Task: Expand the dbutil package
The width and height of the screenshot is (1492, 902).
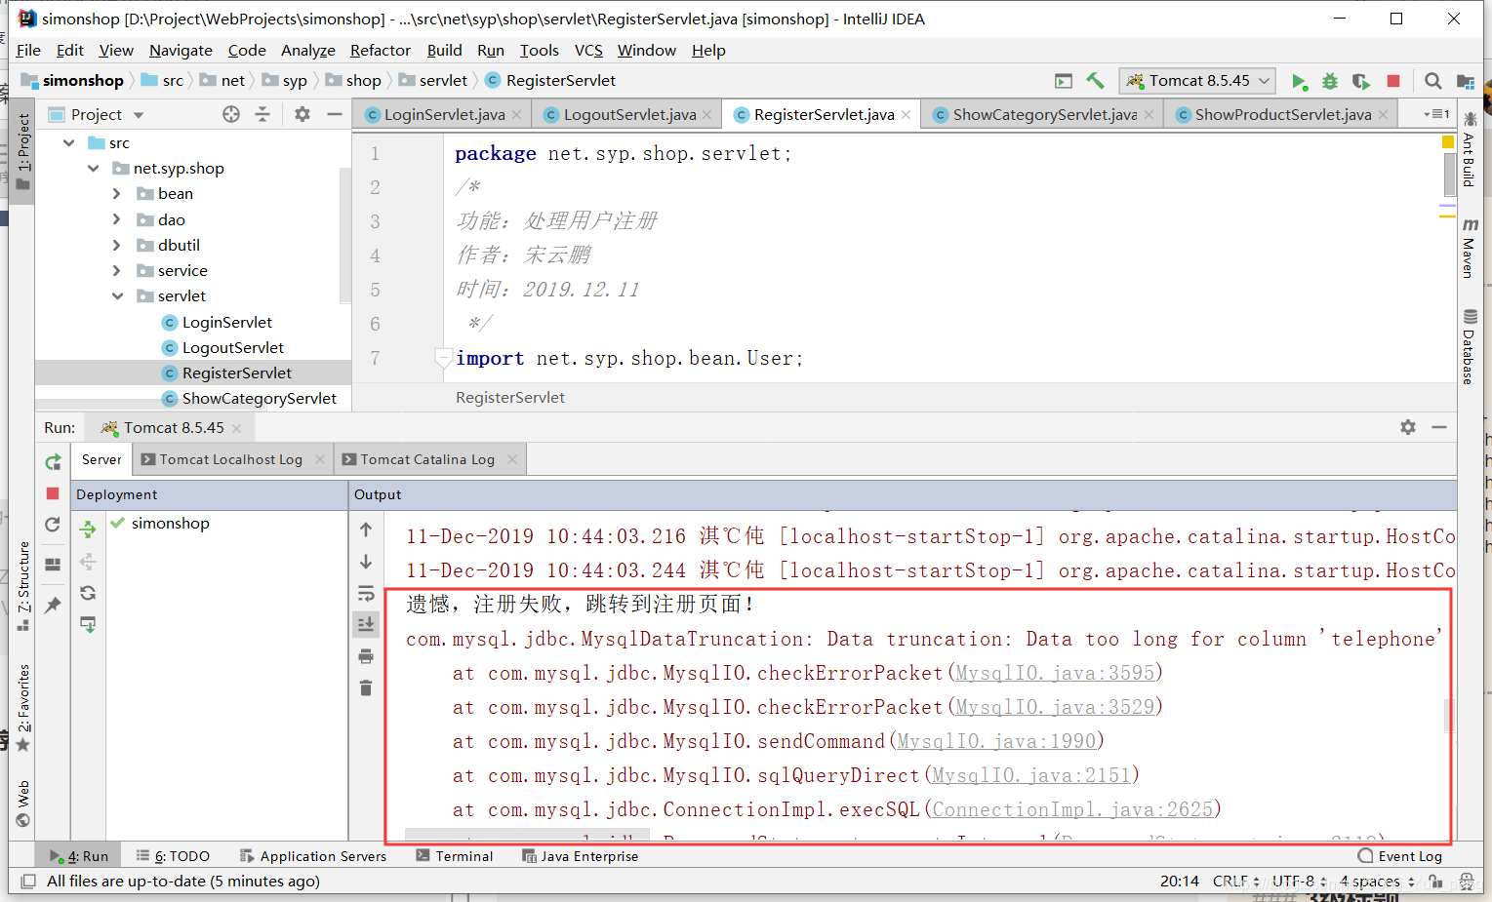Action: click(x=116, y=246)
